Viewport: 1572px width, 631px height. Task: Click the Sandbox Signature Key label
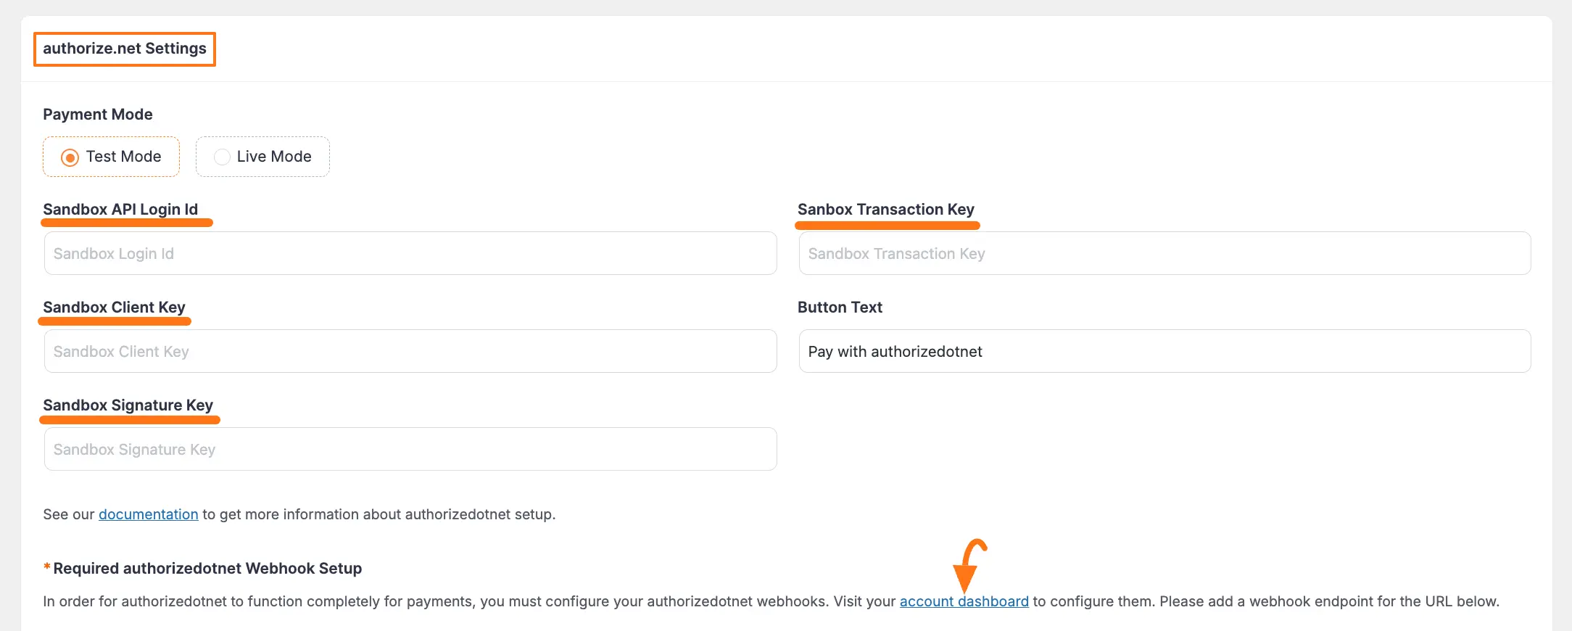point(128,405)
